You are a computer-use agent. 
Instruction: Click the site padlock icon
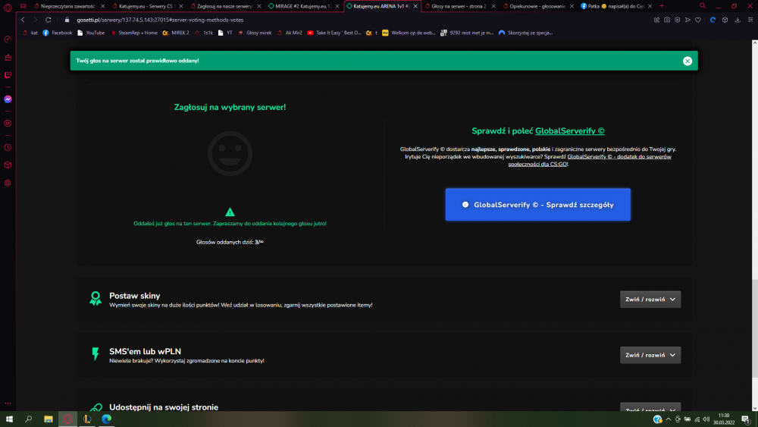(x=67, y=20)
